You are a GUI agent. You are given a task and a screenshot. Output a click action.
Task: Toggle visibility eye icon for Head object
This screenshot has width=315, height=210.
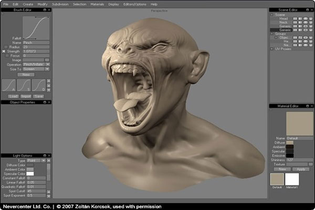click(306, 19)
